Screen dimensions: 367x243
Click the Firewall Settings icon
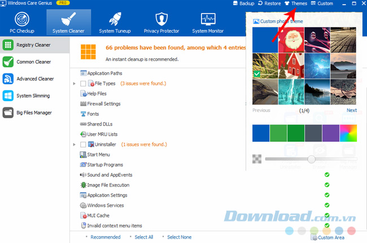tap(84, 104)
